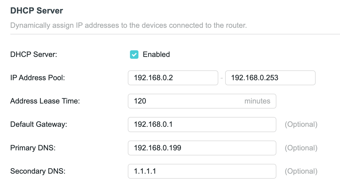Click the "minutes" unit in lease field
Viewport: 340px width, 189px height.
257,101
